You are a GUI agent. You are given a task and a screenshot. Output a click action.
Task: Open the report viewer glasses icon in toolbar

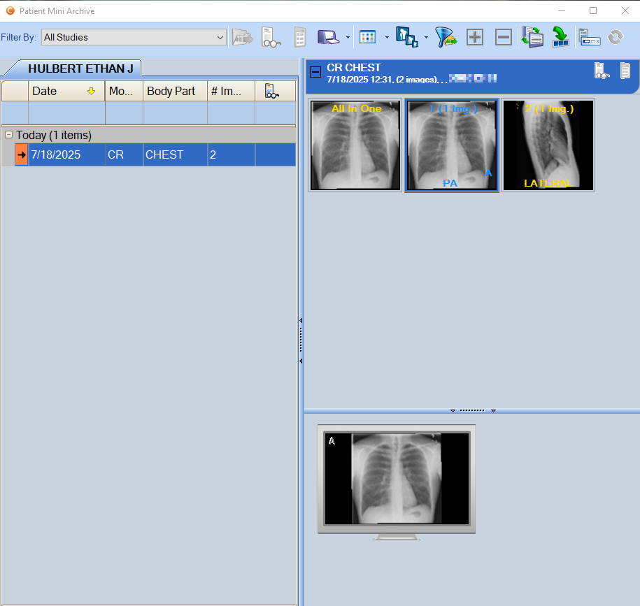pos(271,38)
